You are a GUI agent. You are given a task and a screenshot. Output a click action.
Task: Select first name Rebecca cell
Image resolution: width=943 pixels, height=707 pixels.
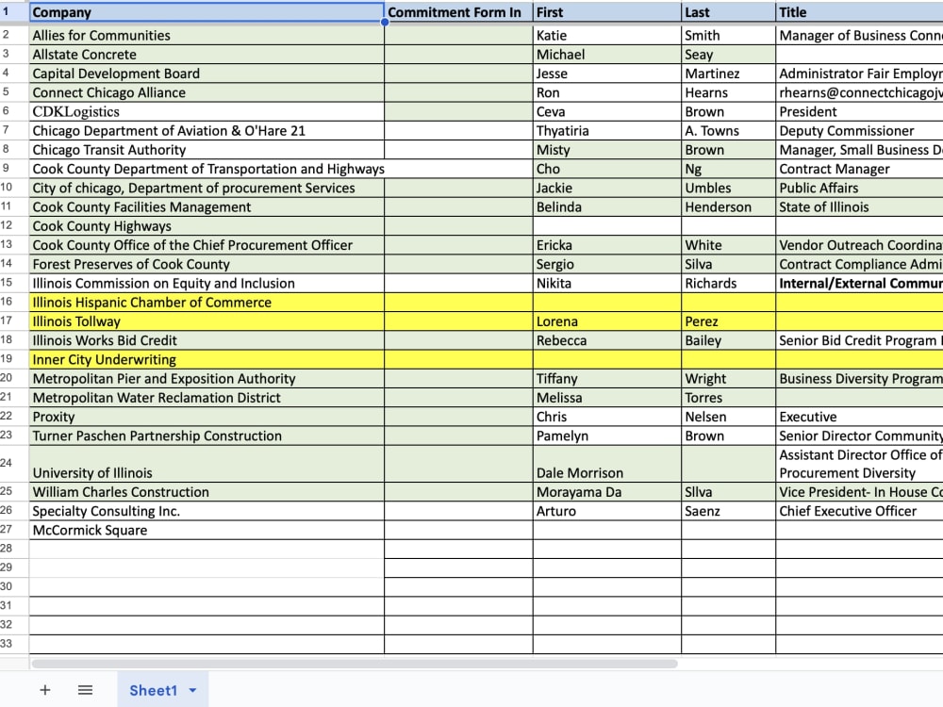[607, 341]
